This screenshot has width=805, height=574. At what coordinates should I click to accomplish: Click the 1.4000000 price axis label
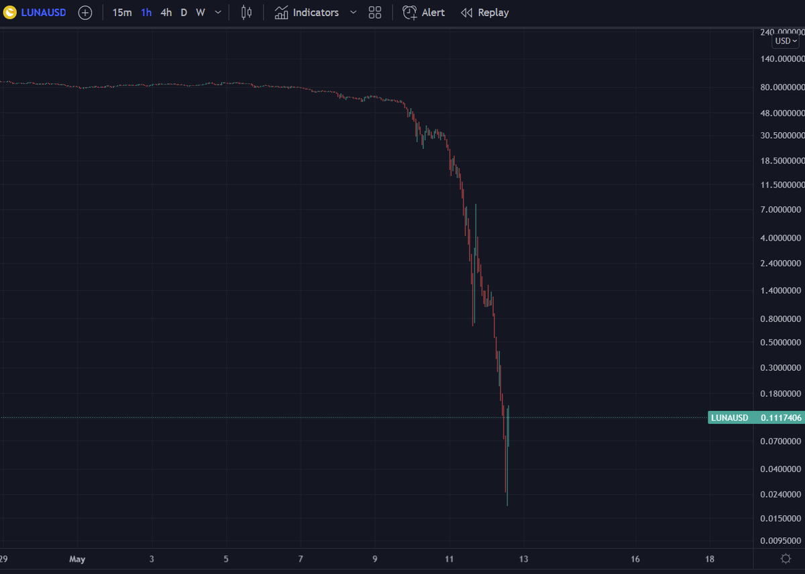tap(782, 292)
